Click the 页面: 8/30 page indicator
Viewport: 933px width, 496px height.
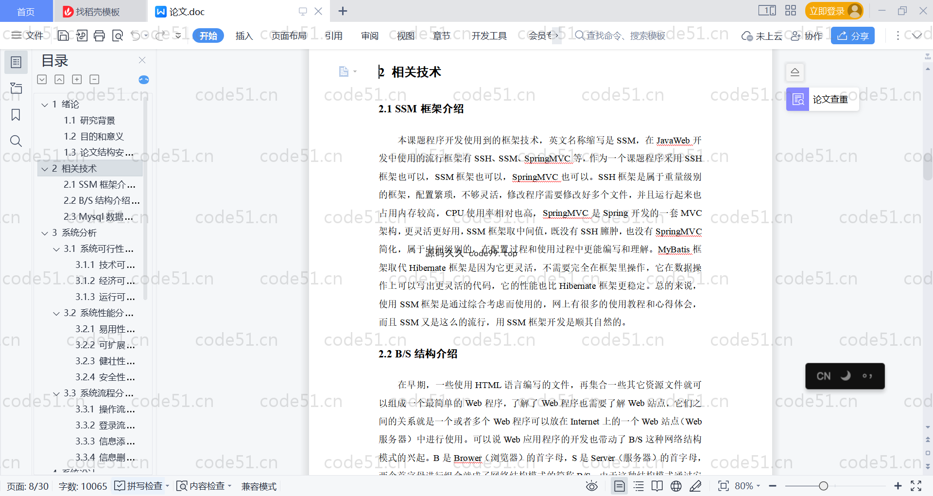[28, 486]
